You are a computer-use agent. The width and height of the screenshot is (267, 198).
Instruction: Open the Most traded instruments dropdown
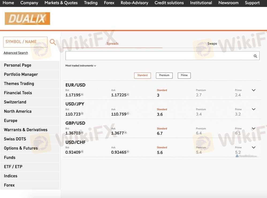(81, 66)
